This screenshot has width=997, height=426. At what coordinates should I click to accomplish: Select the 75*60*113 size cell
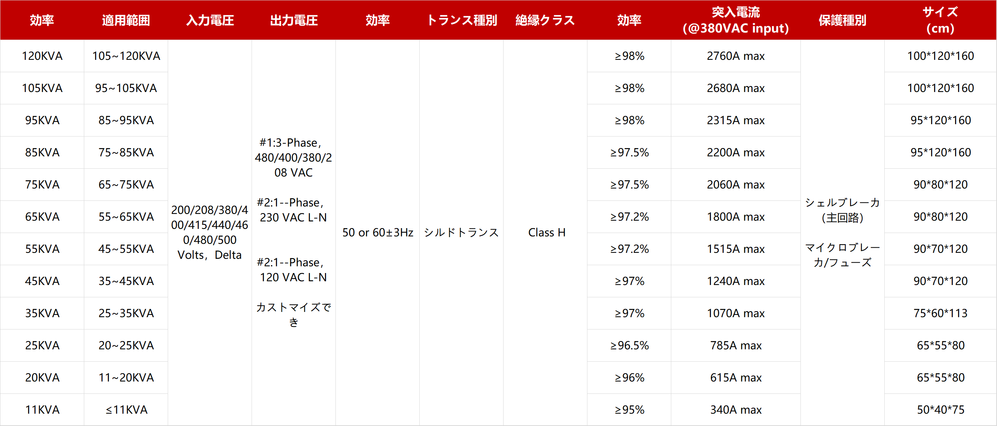tap(940, 313)
